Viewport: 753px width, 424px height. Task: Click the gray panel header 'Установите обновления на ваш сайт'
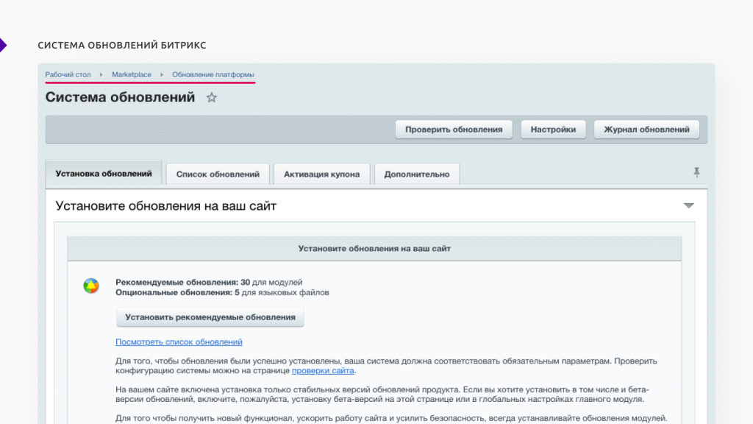pyautogui.click(x=374, y=249)
